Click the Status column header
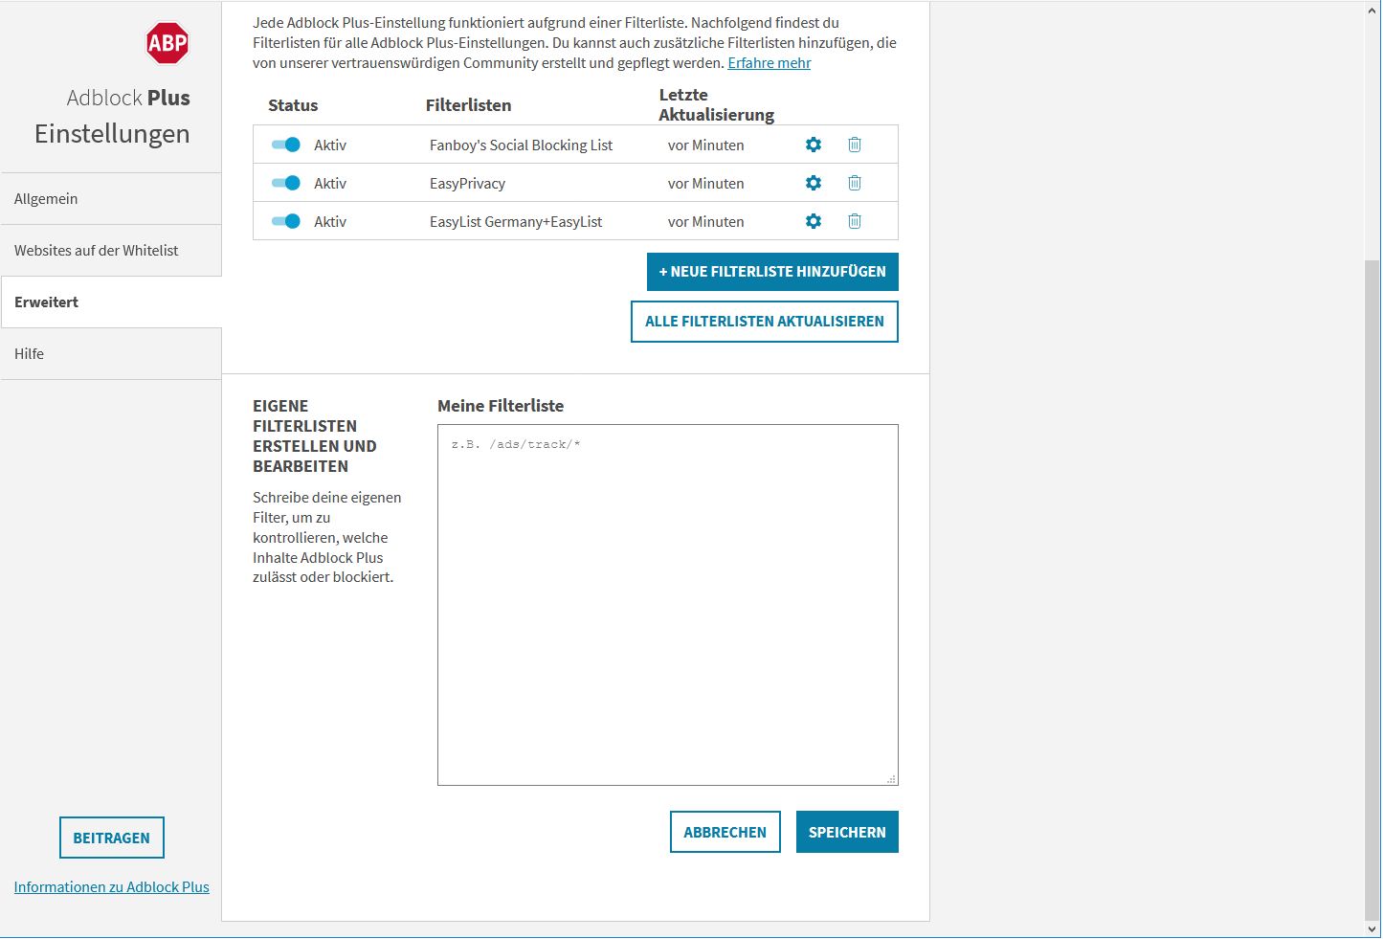The width and height of the screenshot is (1383, 939). (x=293, y=105)
